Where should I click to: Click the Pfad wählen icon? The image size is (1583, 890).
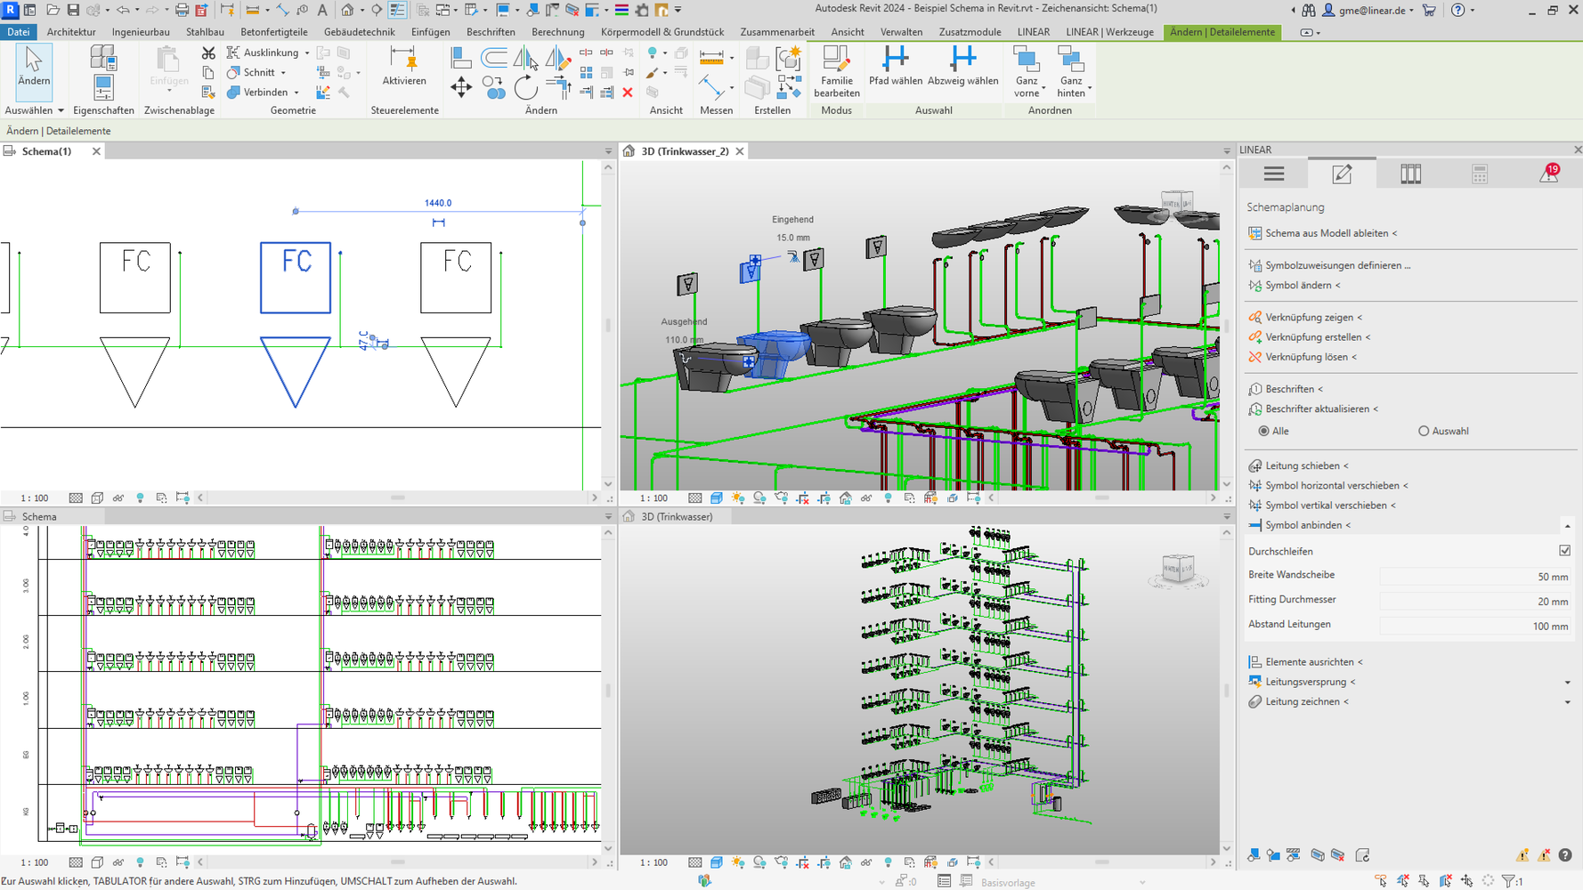pyautogui.click(x=895, y=60)
